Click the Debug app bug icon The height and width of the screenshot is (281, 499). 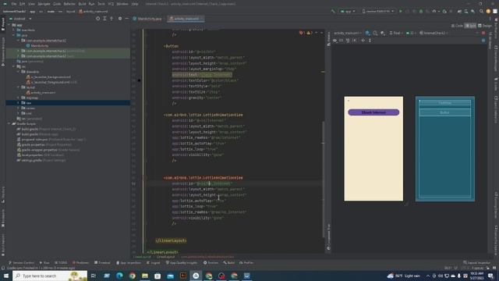tap(421, 11)
